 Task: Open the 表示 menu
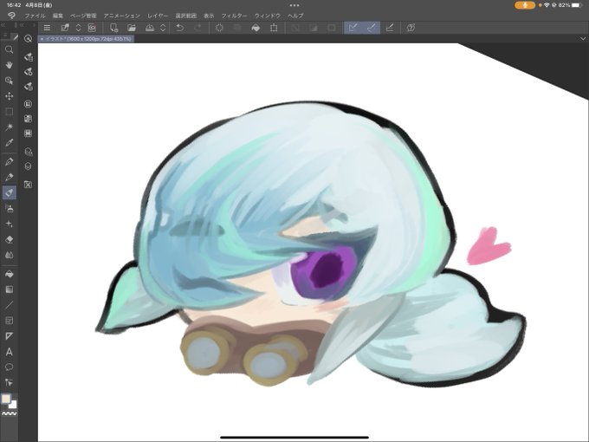(x=209, y=16)
